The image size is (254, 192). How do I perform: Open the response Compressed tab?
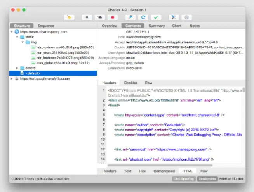click(x=164, y=171)
